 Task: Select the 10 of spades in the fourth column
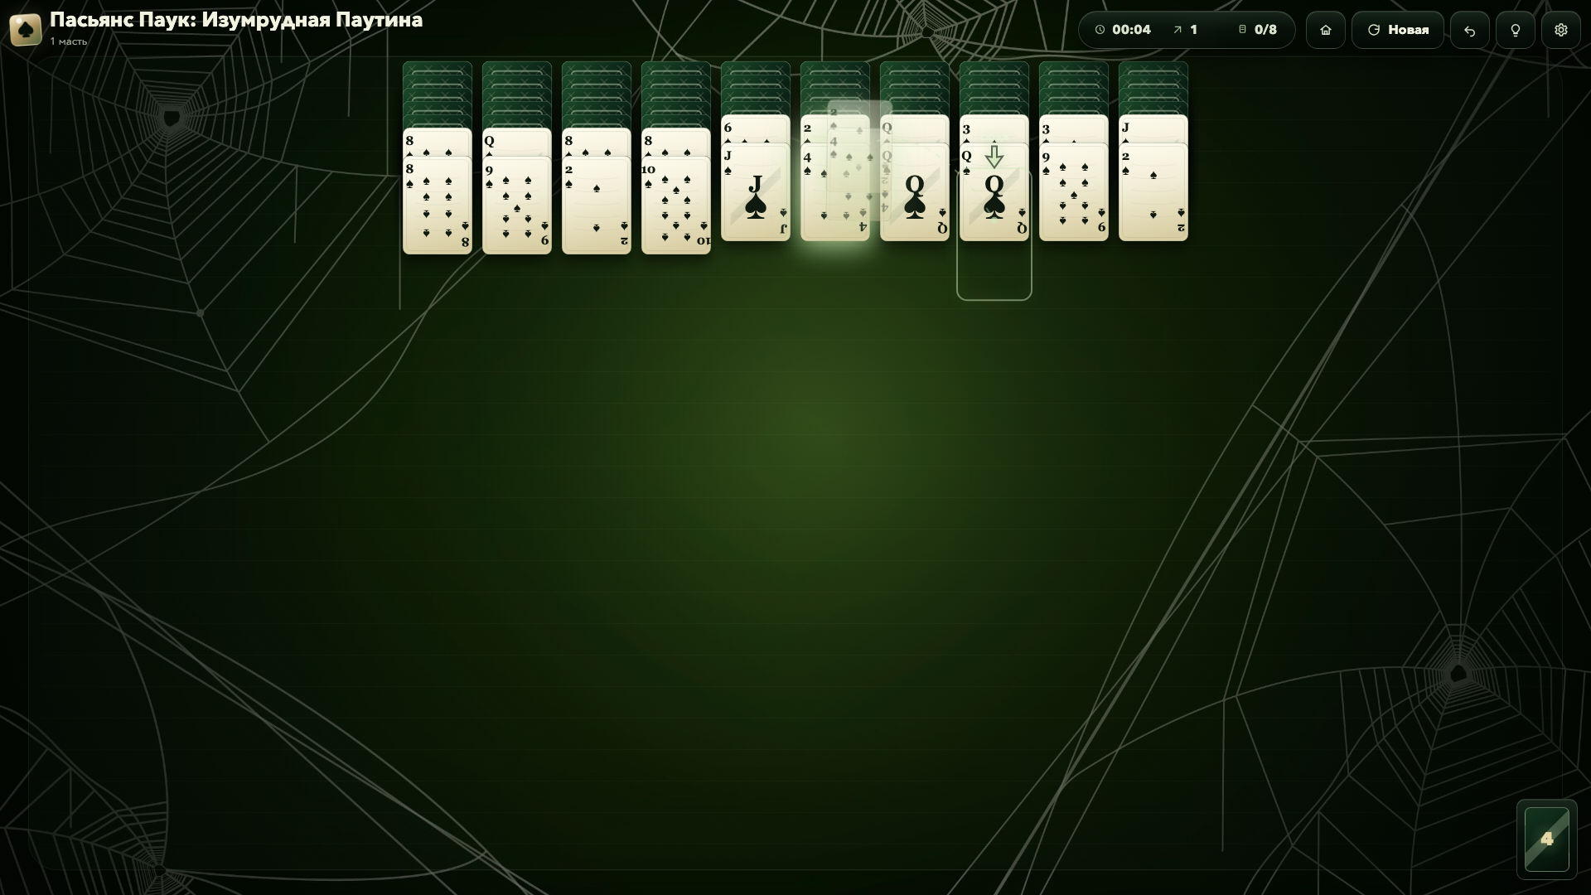pos(676,205)
